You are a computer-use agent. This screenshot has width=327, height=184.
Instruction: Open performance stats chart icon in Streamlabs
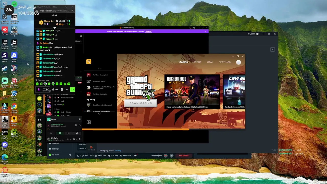78,156
